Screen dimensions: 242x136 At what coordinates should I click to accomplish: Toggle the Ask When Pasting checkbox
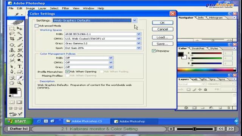pos(102,71)
